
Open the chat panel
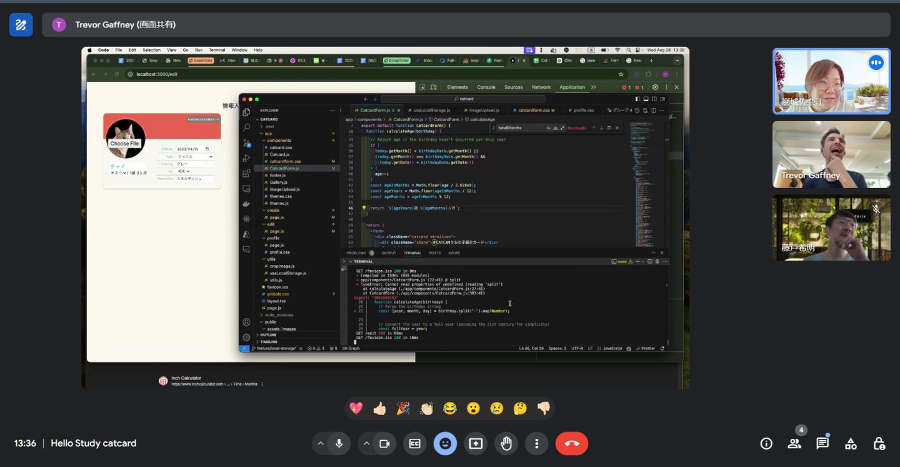822,443
